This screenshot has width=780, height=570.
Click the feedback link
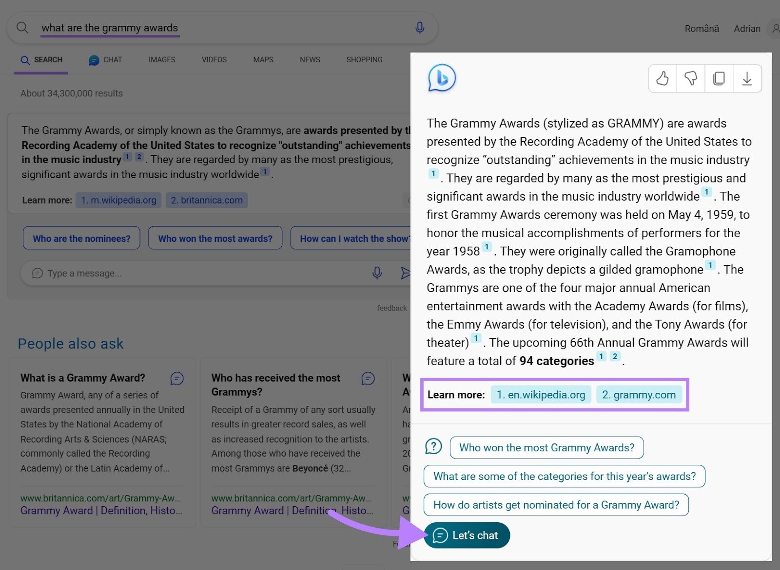pos(391,308)
